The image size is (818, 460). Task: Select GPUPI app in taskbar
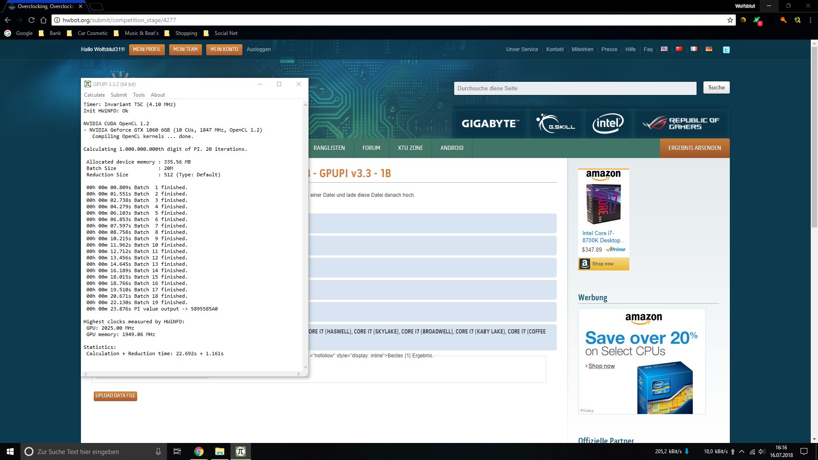click(241, 451)
